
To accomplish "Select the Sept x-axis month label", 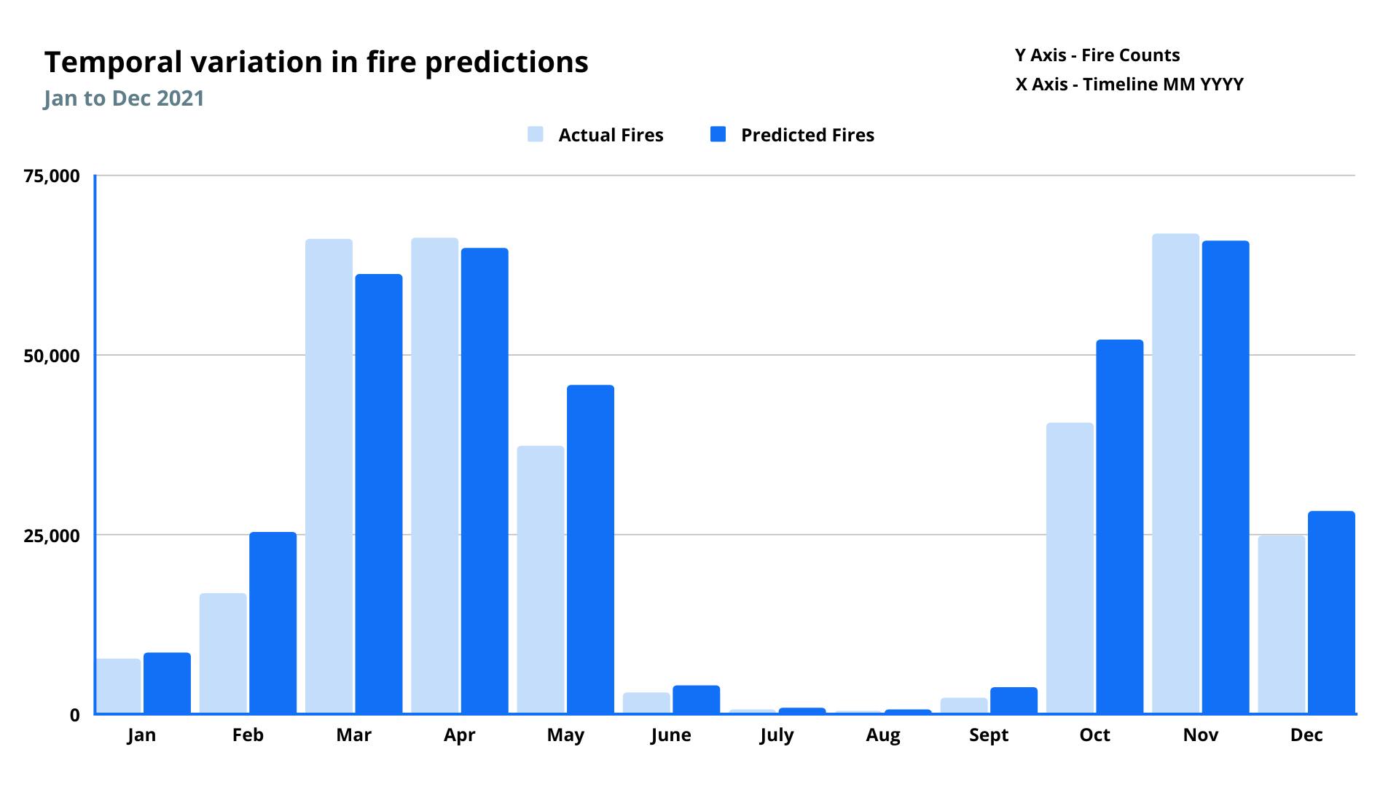I will point(989,735).
